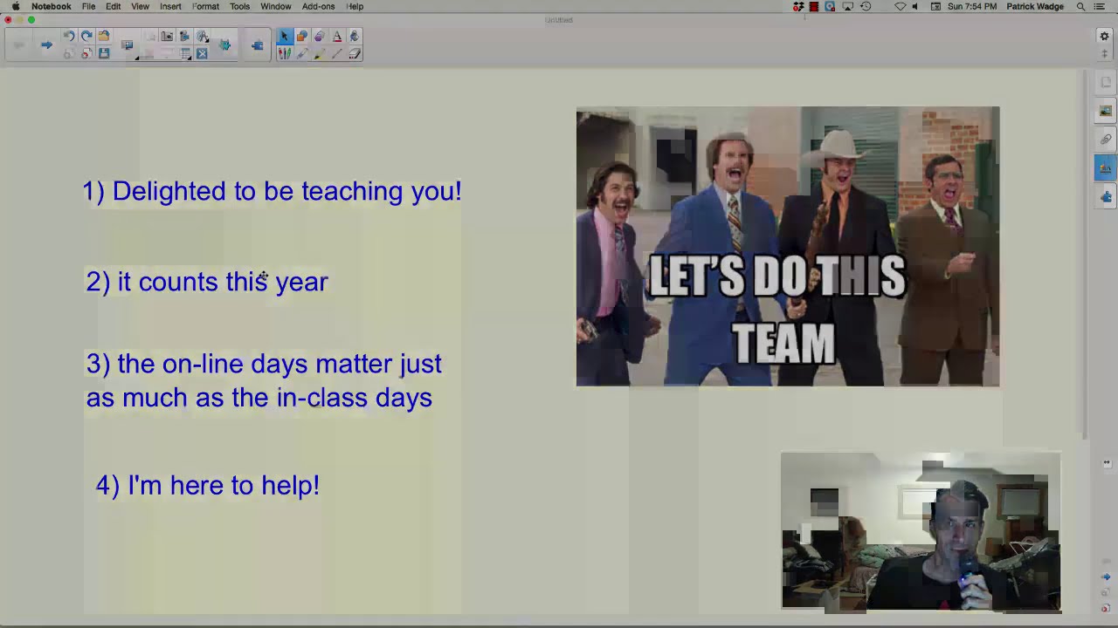Pick the Shapes tool
1118x628 pixels.
click(x=302, y=36)
